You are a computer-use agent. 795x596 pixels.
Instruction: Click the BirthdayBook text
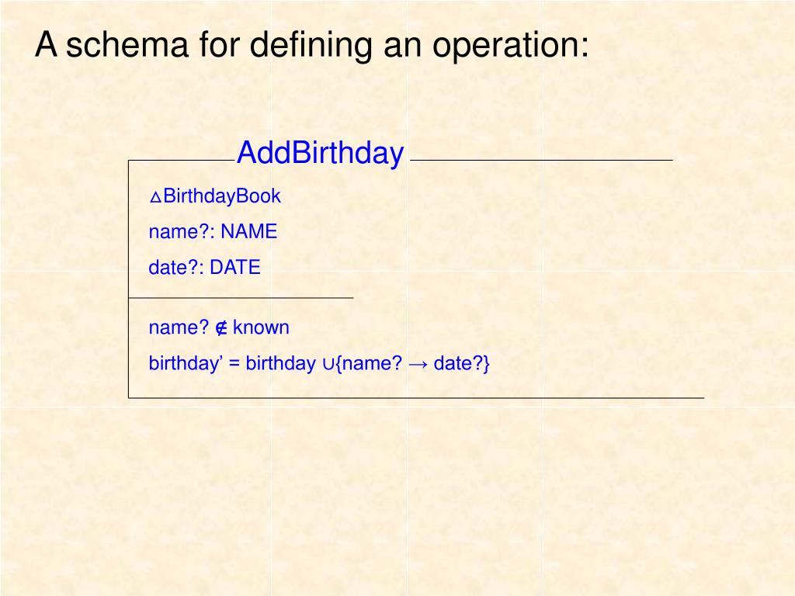(221, 196)
